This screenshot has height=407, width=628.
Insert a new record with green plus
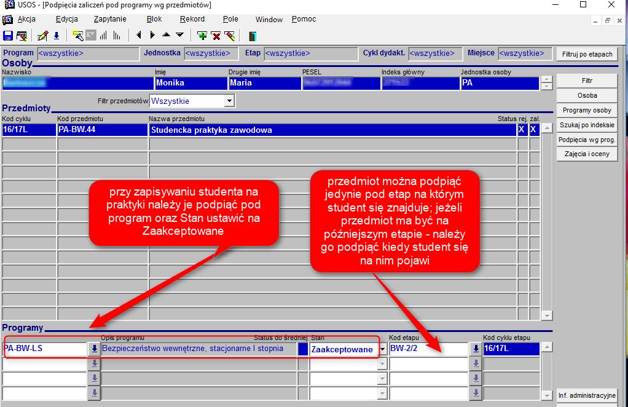pos(202,36)
